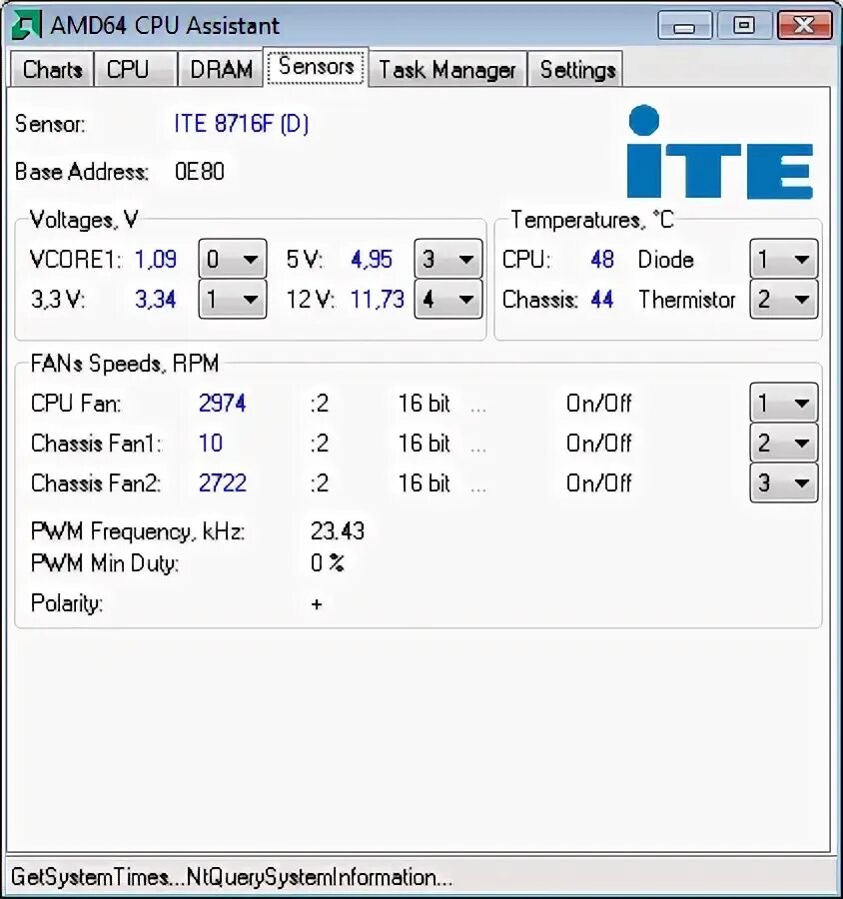Screen dimensions: 843x899
Task: Minimize the AMD64 CPU Assistant window
Action: (x=685, y=26)
